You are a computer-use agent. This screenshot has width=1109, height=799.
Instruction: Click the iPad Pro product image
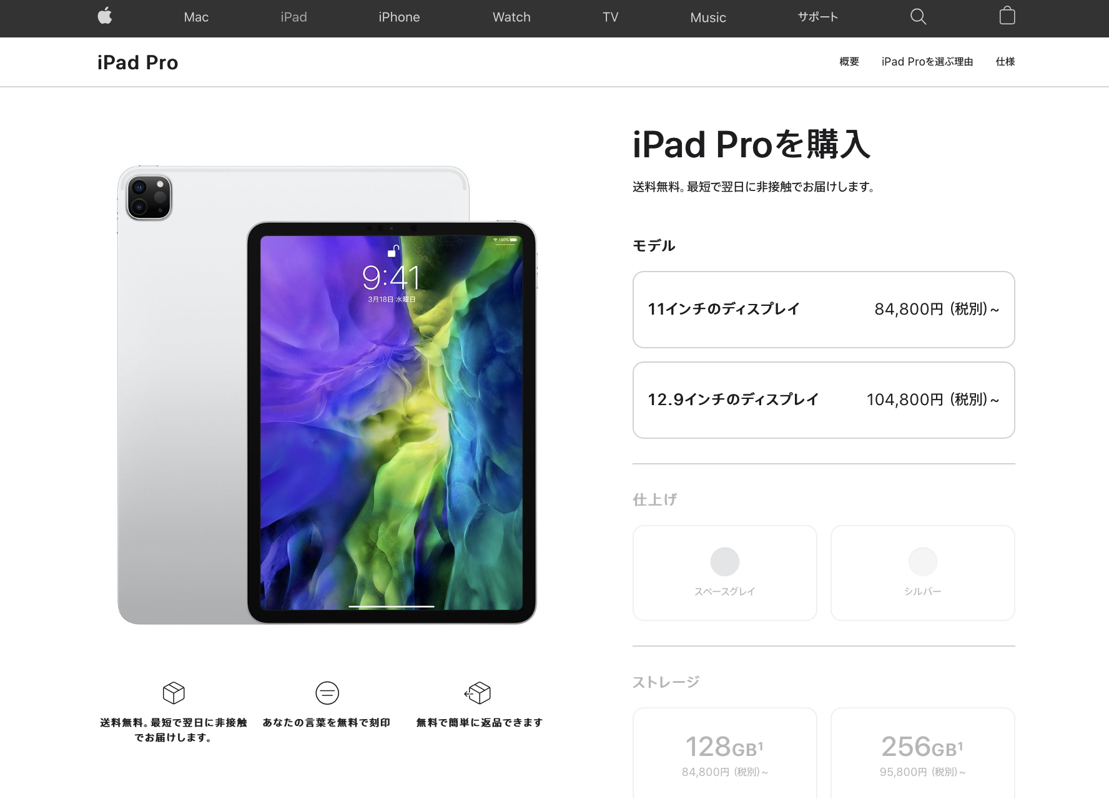(x=327, y=395)
